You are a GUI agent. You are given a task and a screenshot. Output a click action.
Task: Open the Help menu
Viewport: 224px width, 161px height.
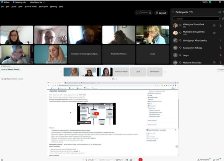[61, 7]
